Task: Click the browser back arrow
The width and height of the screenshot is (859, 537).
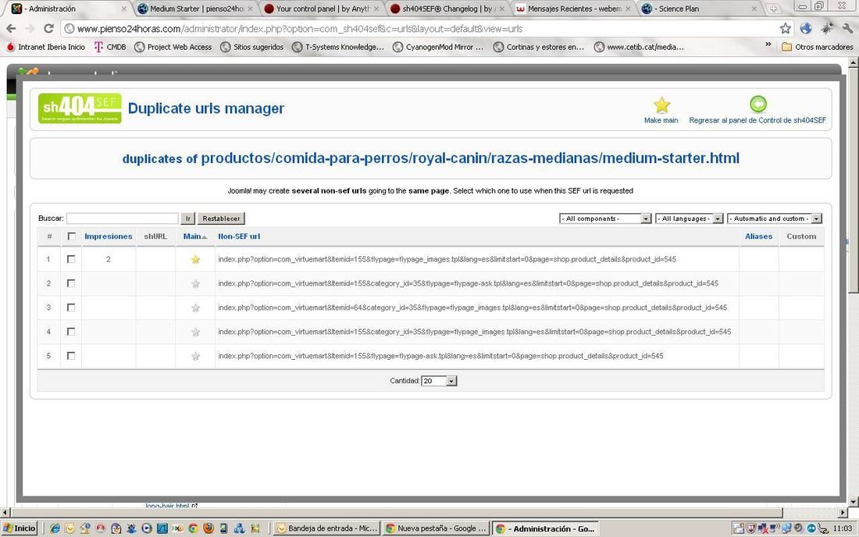Action: 11,28
